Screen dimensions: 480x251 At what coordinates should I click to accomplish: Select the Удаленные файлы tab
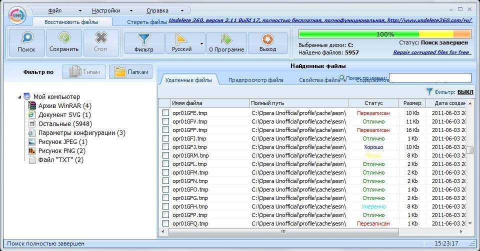tap(188, 80)
